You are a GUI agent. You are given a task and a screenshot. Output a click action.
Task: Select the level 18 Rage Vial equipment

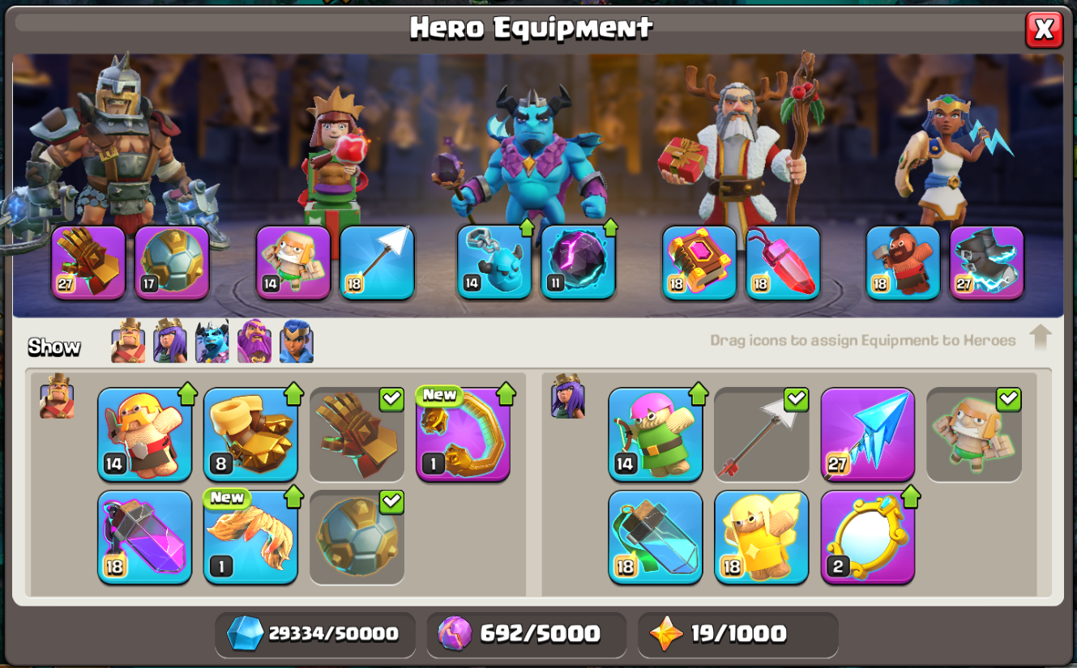click(x=145, y=537)
